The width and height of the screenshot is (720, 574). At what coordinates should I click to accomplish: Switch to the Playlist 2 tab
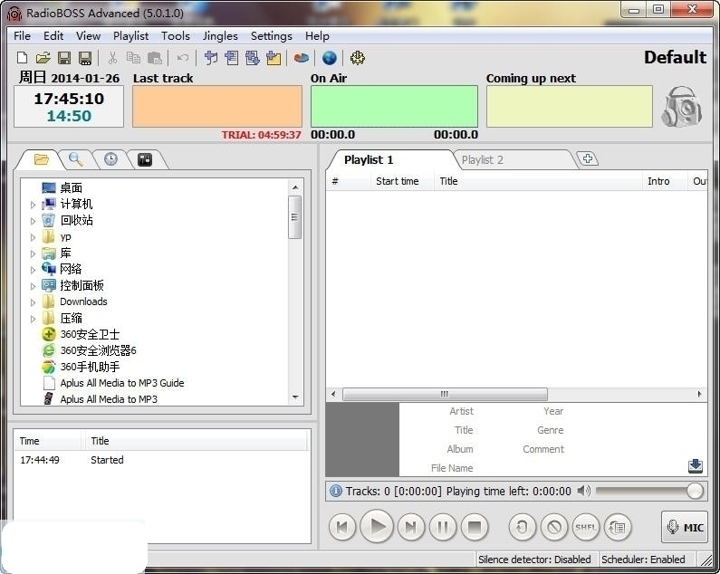pyautogui.click(x=482, y=160)
